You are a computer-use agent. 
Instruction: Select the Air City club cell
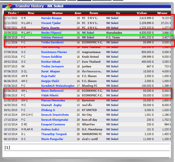pos(87,115)
